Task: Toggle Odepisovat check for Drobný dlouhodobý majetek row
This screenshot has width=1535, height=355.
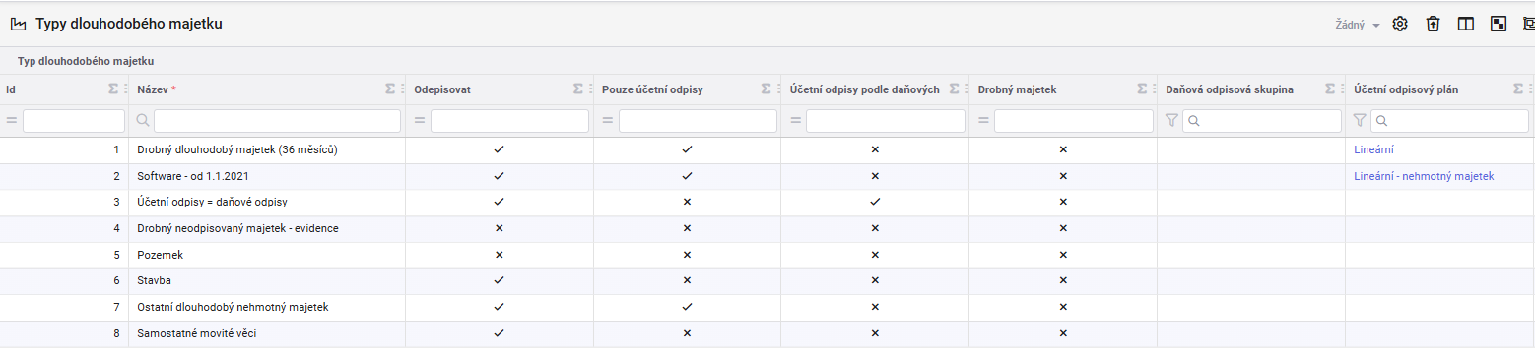Action: (500, 149)
